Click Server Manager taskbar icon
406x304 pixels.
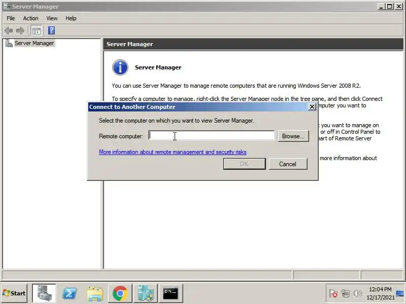44,293
